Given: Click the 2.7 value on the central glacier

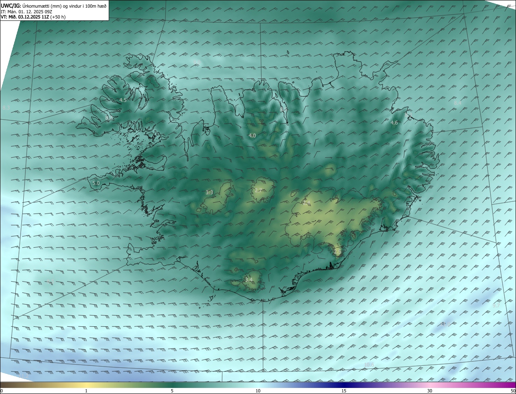Looking at the screenshot, I should tap(258, 190).
